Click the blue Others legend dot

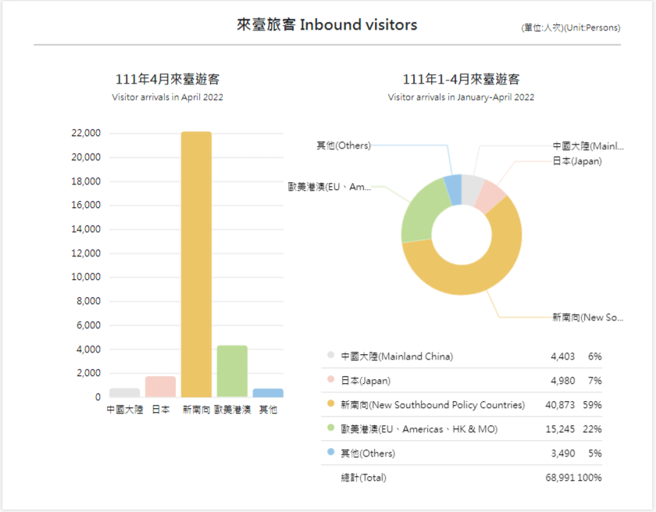pyautogui.click(x=331, y=453)
